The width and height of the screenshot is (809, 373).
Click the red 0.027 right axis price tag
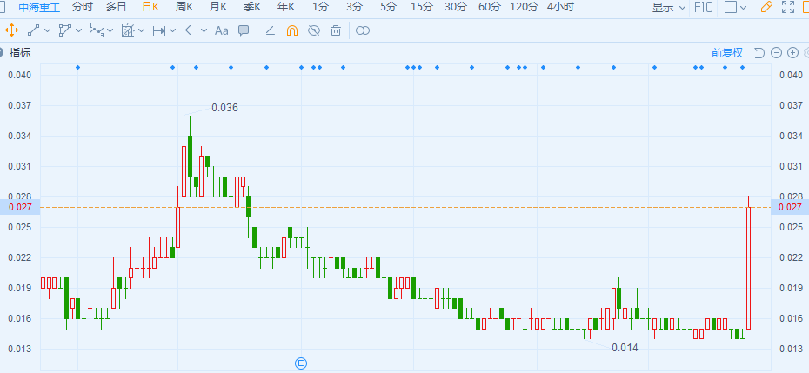click(790, 208)
